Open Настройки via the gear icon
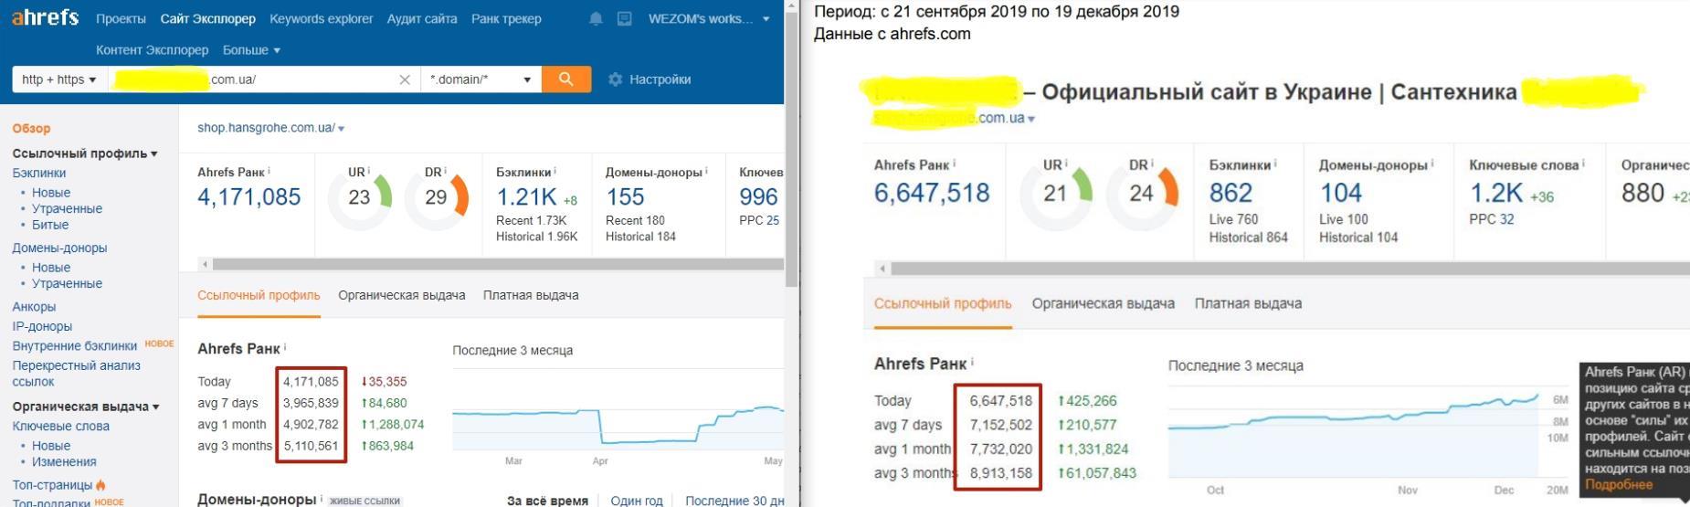 click(x=650, y=79)
